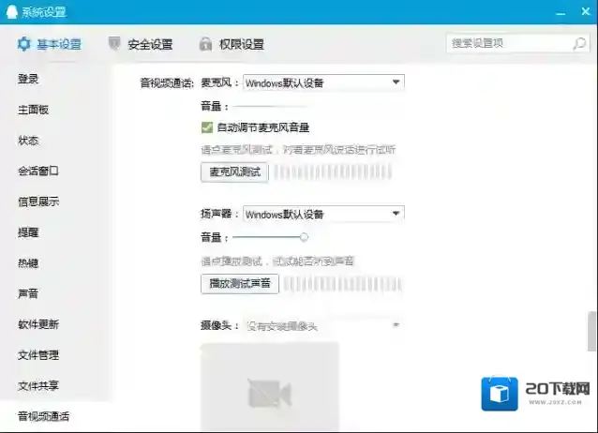
Task: Click the lock icon for 权限设置
Action: click(x=205, y=44)
